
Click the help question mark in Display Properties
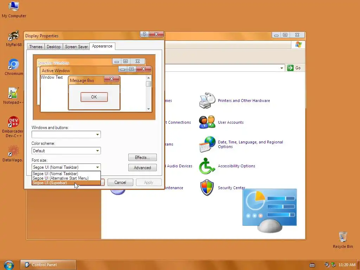tap(144, 34)
